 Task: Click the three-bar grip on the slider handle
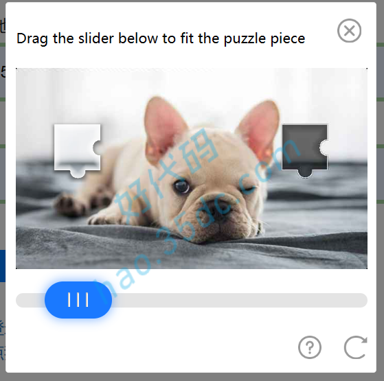tap(78, 300)
